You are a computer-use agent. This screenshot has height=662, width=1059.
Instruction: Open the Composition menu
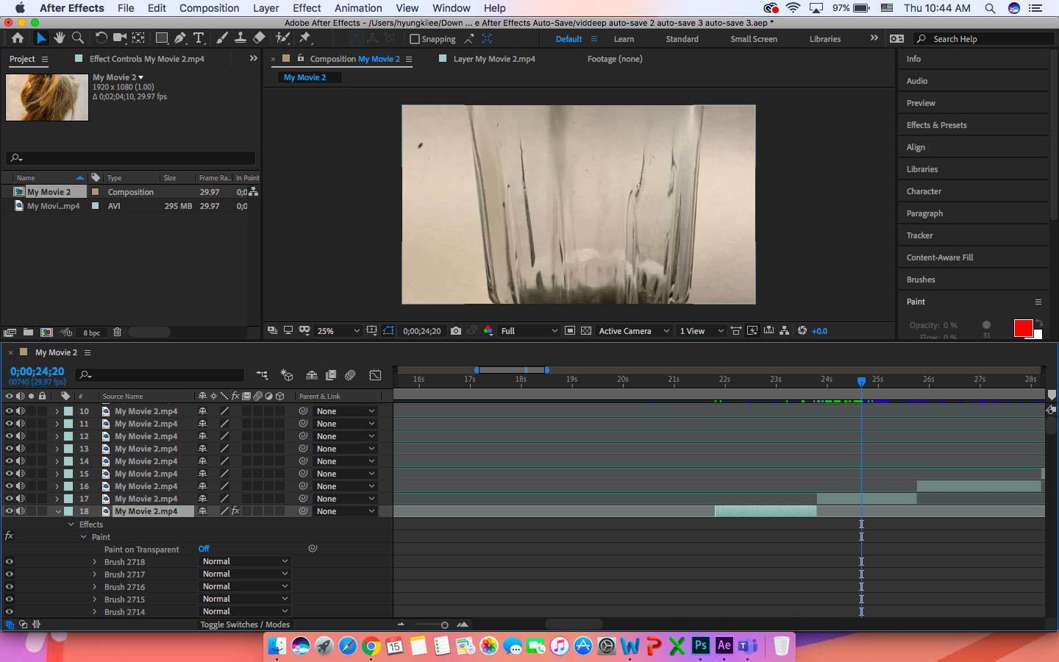pos(209,8)
